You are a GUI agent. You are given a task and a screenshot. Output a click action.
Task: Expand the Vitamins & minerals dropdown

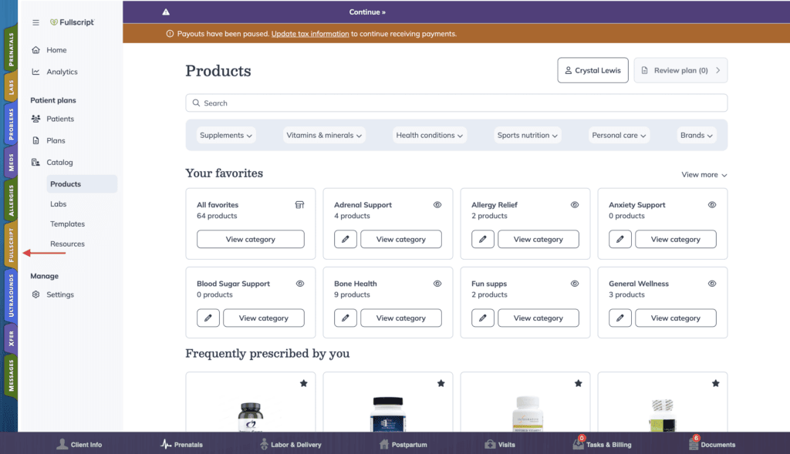pyautogui.click(x=324, y=136)
